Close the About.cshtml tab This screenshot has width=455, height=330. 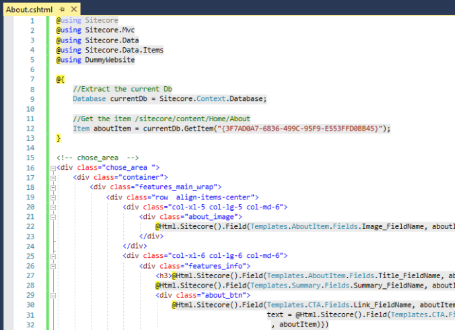(x=73, y=9)
